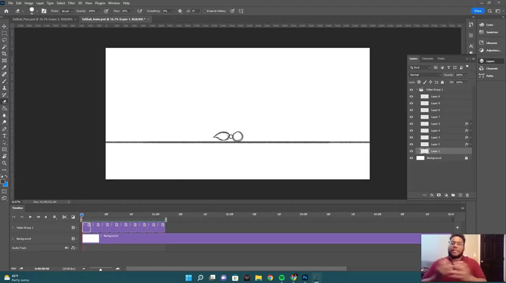The height and width of the screenshot is (283, 506).
Task: Select the Lasso tool
Action: 4,40
